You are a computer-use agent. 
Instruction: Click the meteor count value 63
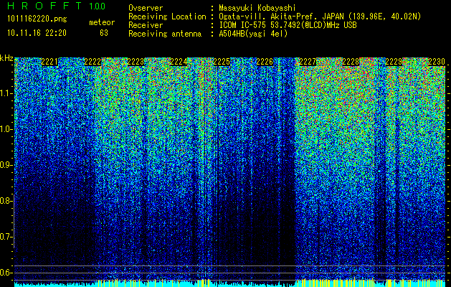(104, 33)
